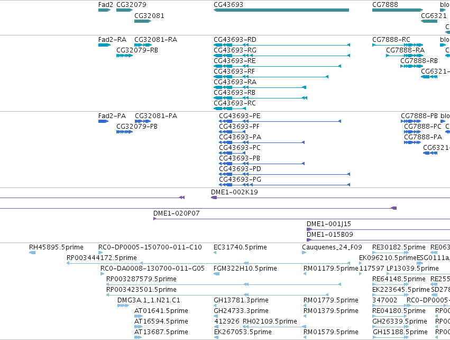Click protein CG43693-PC

click(x=232, y=153)
